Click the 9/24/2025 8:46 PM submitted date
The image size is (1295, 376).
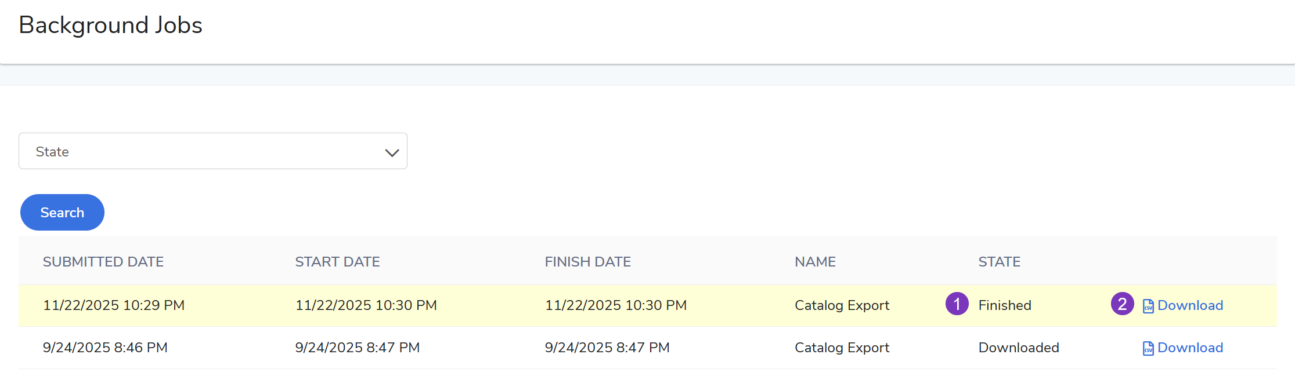pos(105,348)
